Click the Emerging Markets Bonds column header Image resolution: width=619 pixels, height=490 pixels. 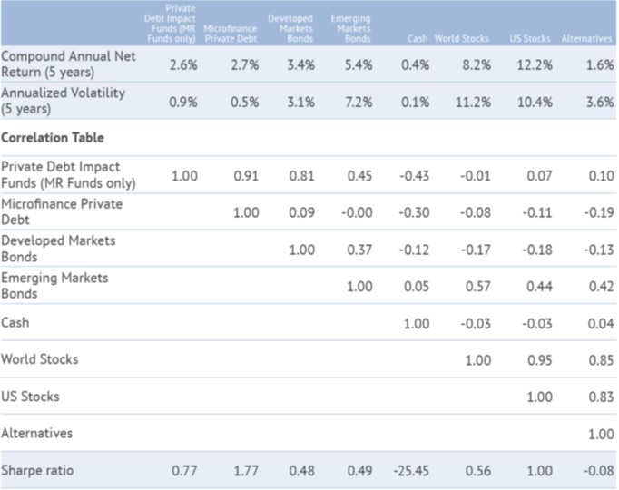tap(350, 28)
